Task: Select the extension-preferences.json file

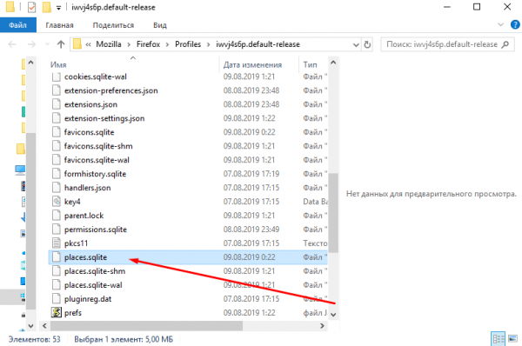Action: 110,90
